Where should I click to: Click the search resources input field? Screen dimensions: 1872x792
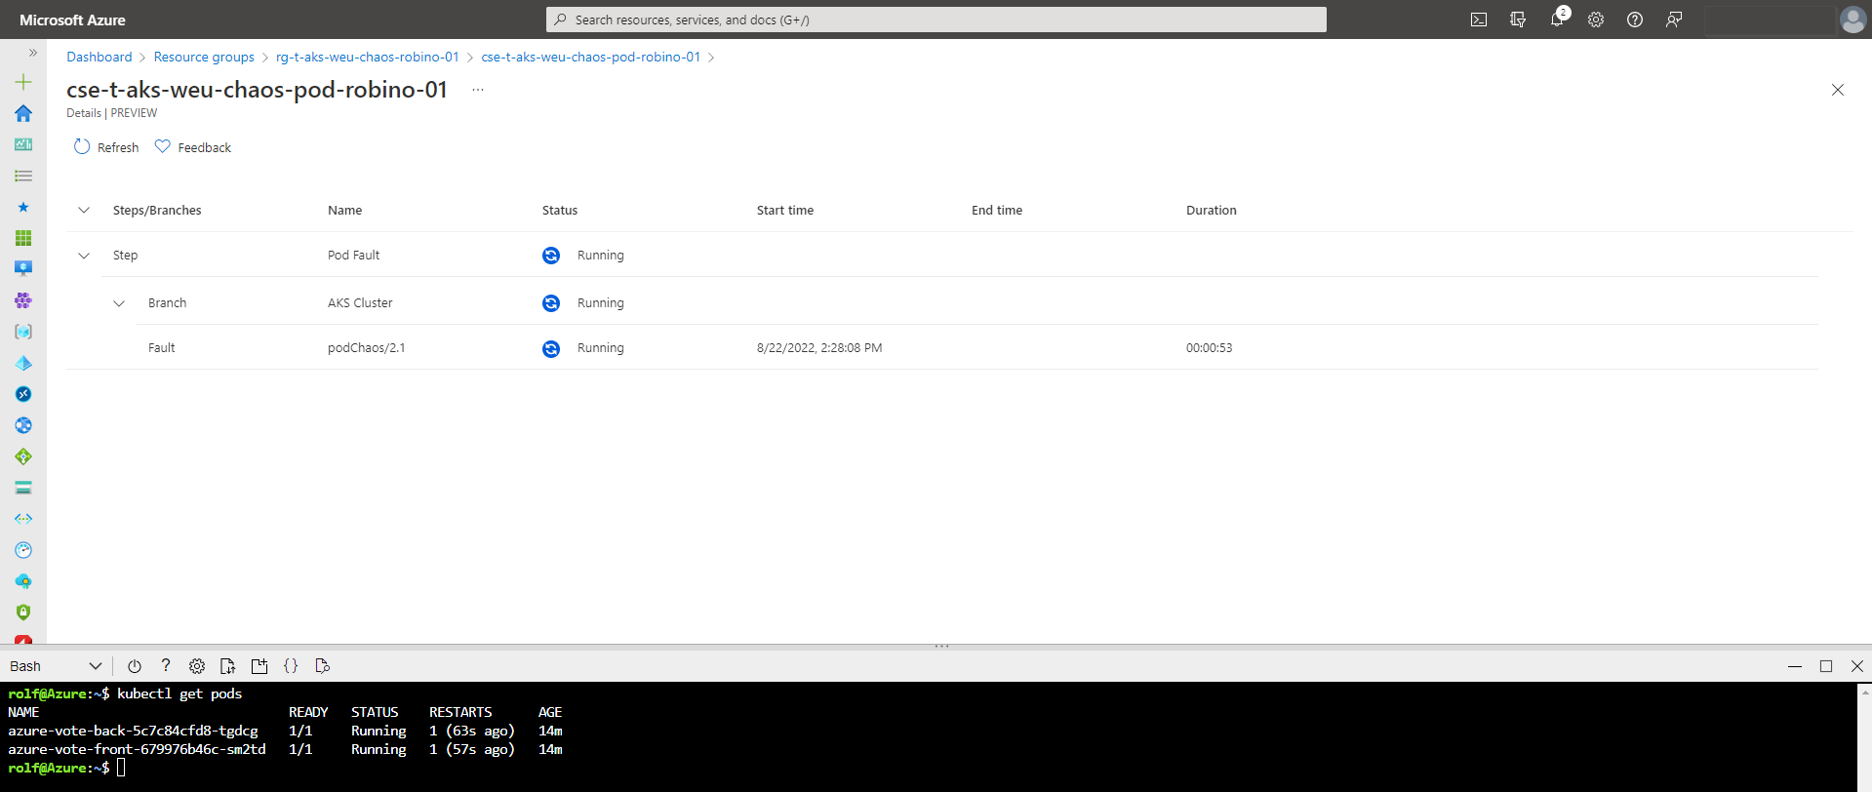coord(936,20)
